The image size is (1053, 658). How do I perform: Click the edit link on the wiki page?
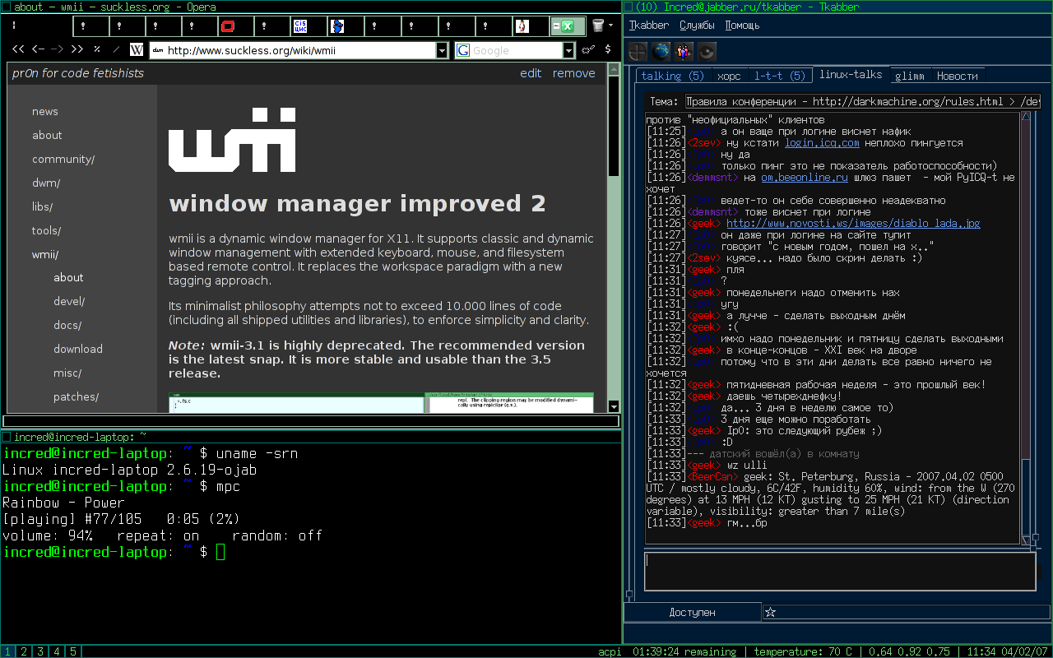point(531,73)
